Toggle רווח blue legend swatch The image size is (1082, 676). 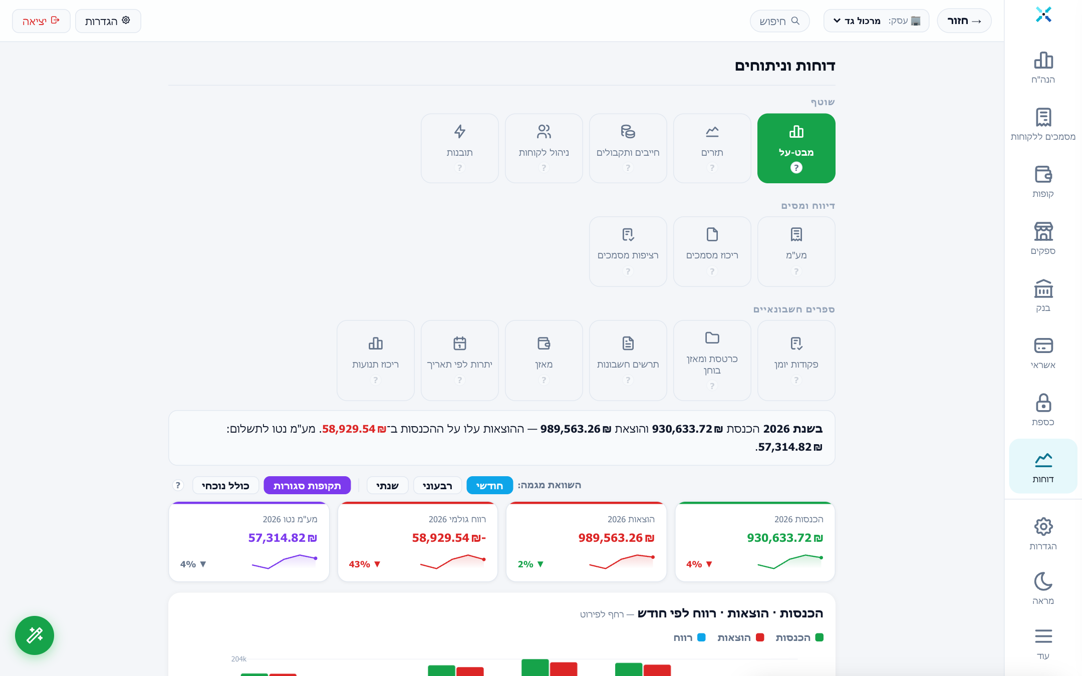click(x=701, y=637)
